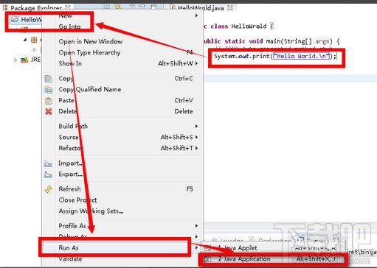Open the Build Path submenu arrow

(x=196, y=126)
